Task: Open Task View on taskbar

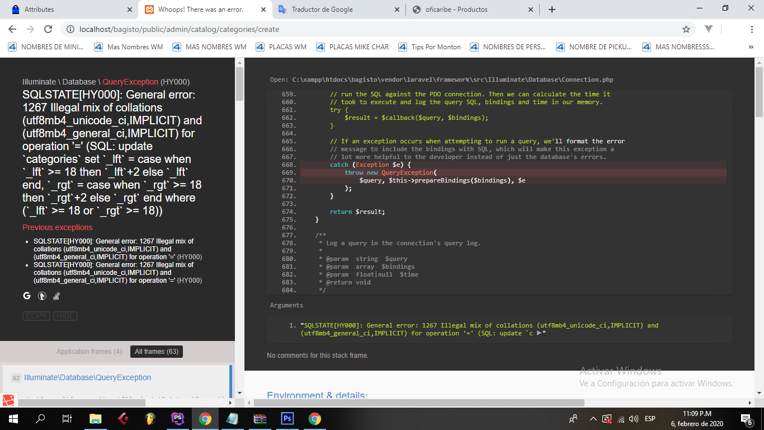Action: pyautogui.click(x=67, y=418)
